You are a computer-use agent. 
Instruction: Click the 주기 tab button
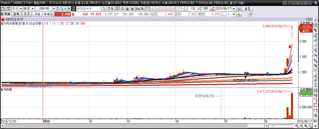[x=26, y=14]
